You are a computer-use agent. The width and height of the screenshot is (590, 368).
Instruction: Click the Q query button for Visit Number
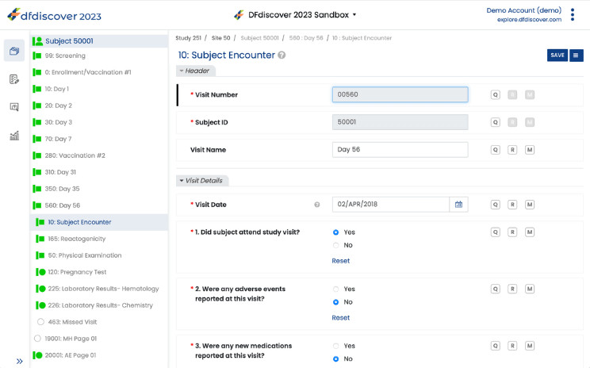click(496, 95)
